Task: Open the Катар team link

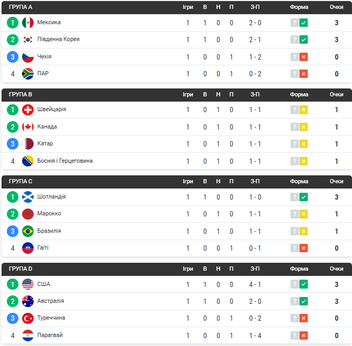Action: 45,143
